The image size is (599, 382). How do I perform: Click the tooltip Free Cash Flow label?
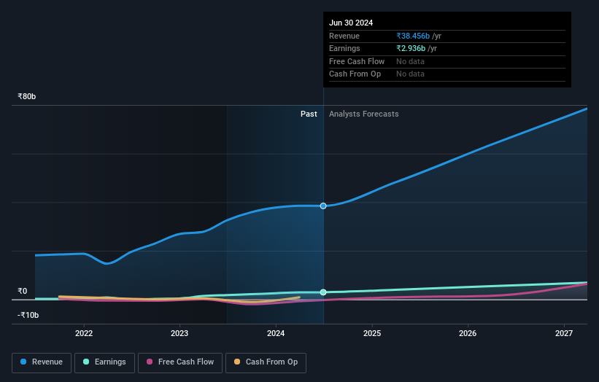pos(357,61)
